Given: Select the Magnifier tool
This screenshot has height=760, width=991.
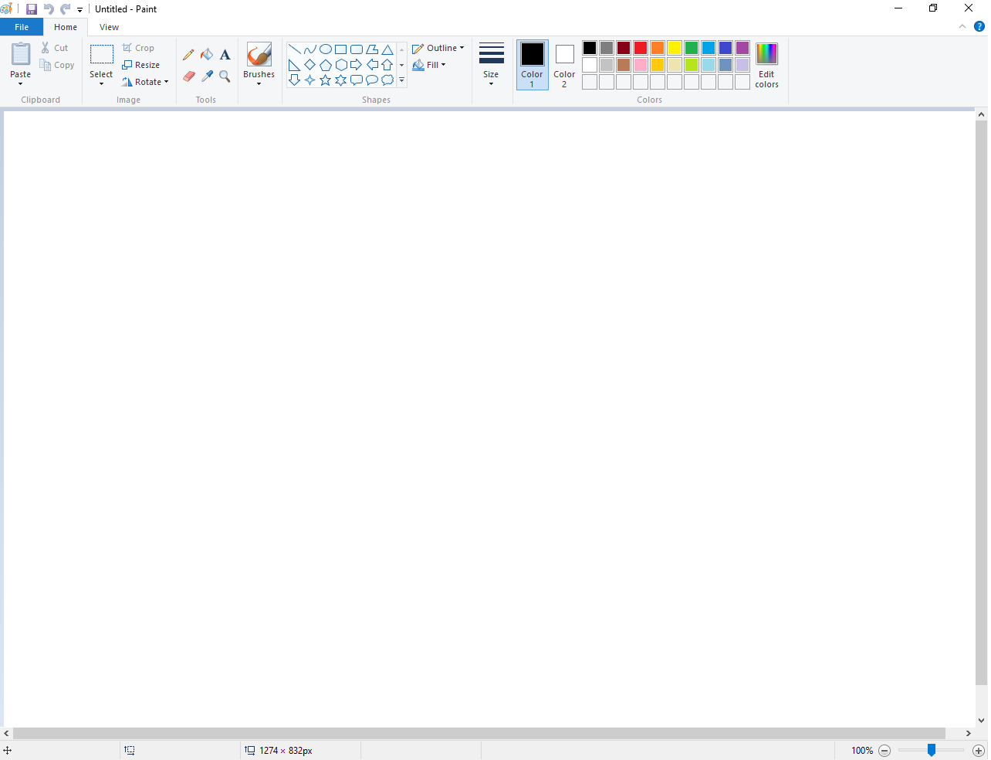Looking at the screenshot, I should [x=225, y=76].
